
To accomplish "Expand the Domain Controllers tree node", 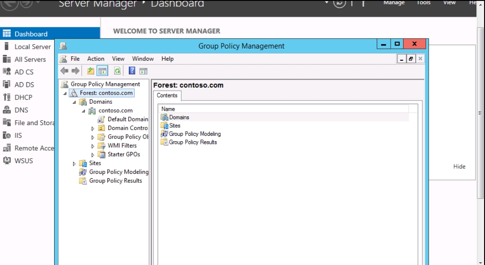I will click(x=93, y=129).
